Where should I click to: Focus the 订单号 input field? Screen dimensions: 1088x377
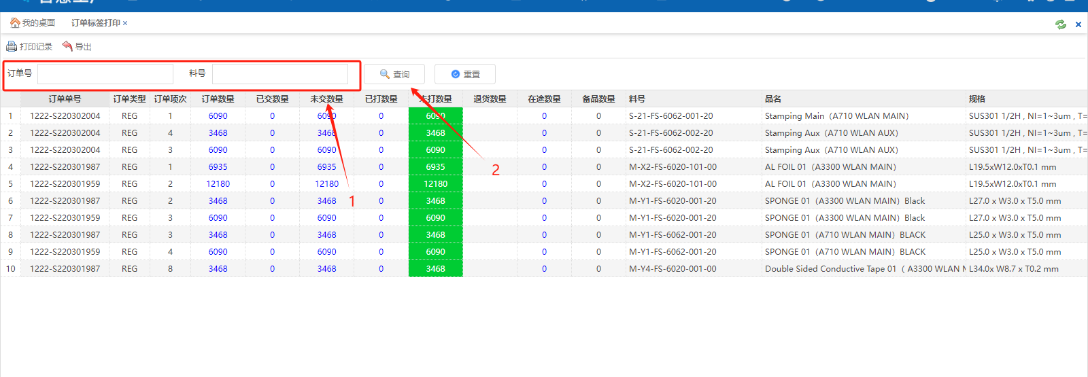tap(105, 73)
